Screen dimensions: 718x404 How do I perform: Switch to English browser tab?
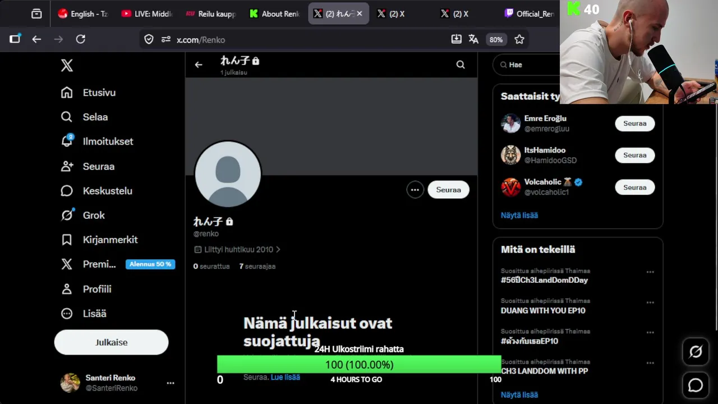click(x=83, y=13)
